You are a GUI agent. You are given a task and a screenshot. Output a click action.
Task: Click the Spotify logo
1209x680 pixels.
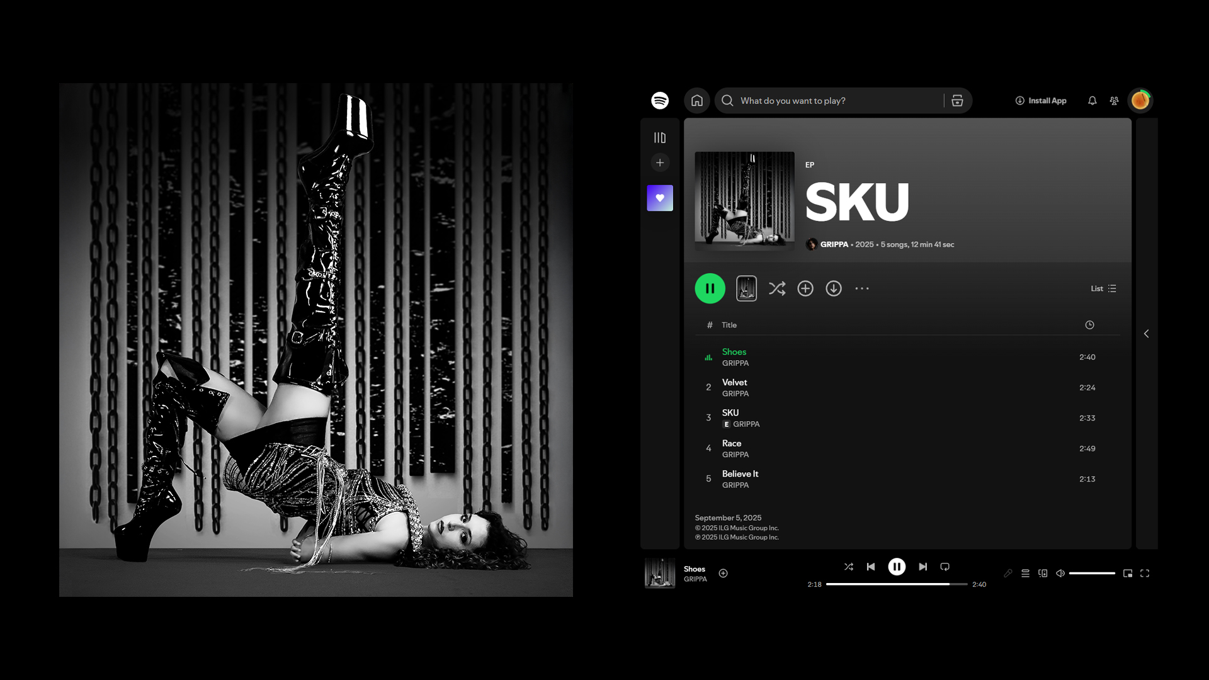pos(660,101)
